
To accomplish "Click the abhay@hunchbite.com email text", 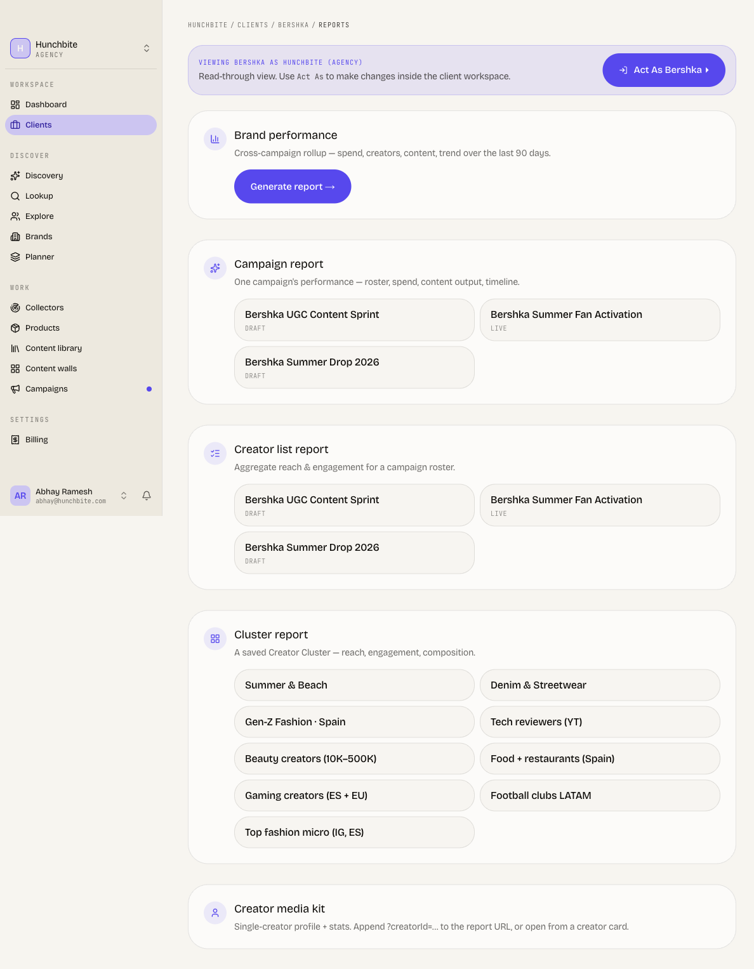I will [70, 501].
